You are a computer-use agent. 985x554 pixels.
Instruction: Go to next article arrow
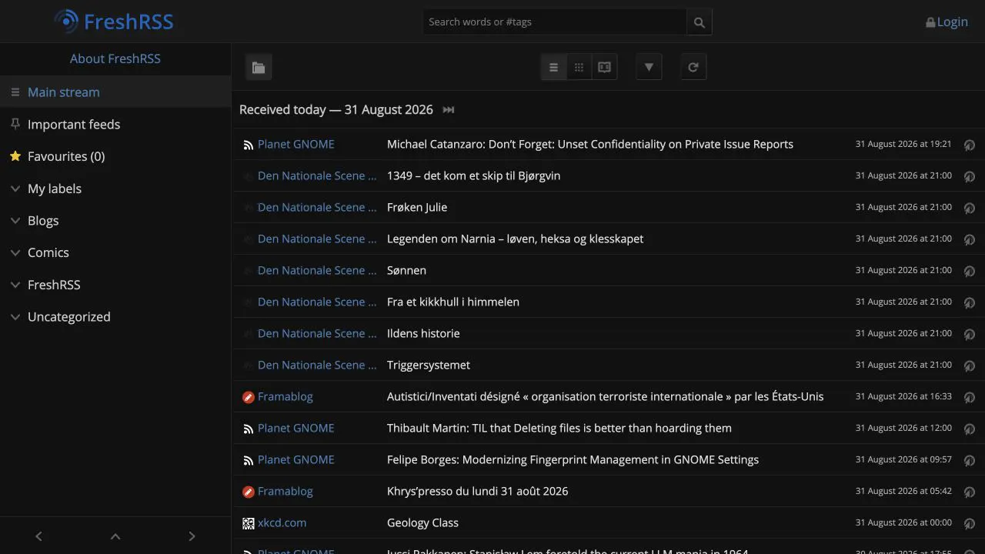coord(192,536)
